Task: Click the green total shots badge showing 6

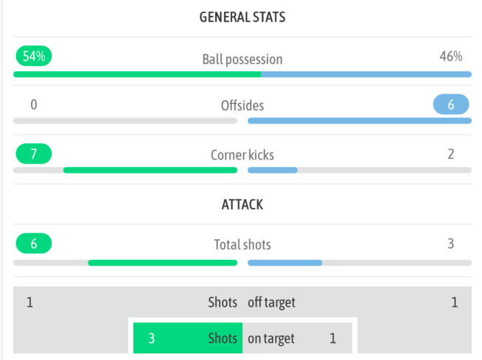Action: [x=33, y=244]
